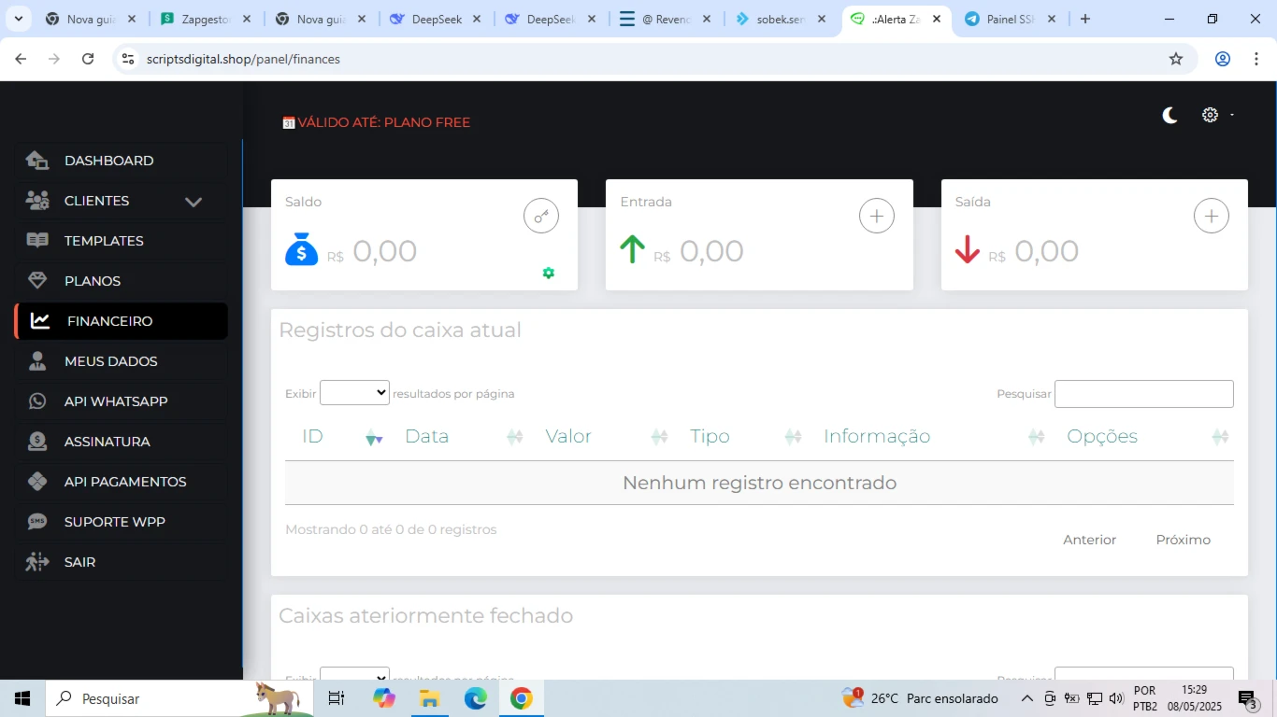Sort table by Valor column
This screenshot has height=717, width=1277.
(x=600, y=437)
